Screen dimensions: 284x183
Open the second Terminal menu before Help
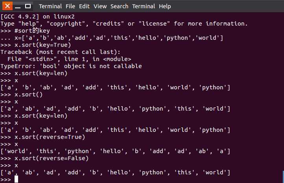pos(144,6)
